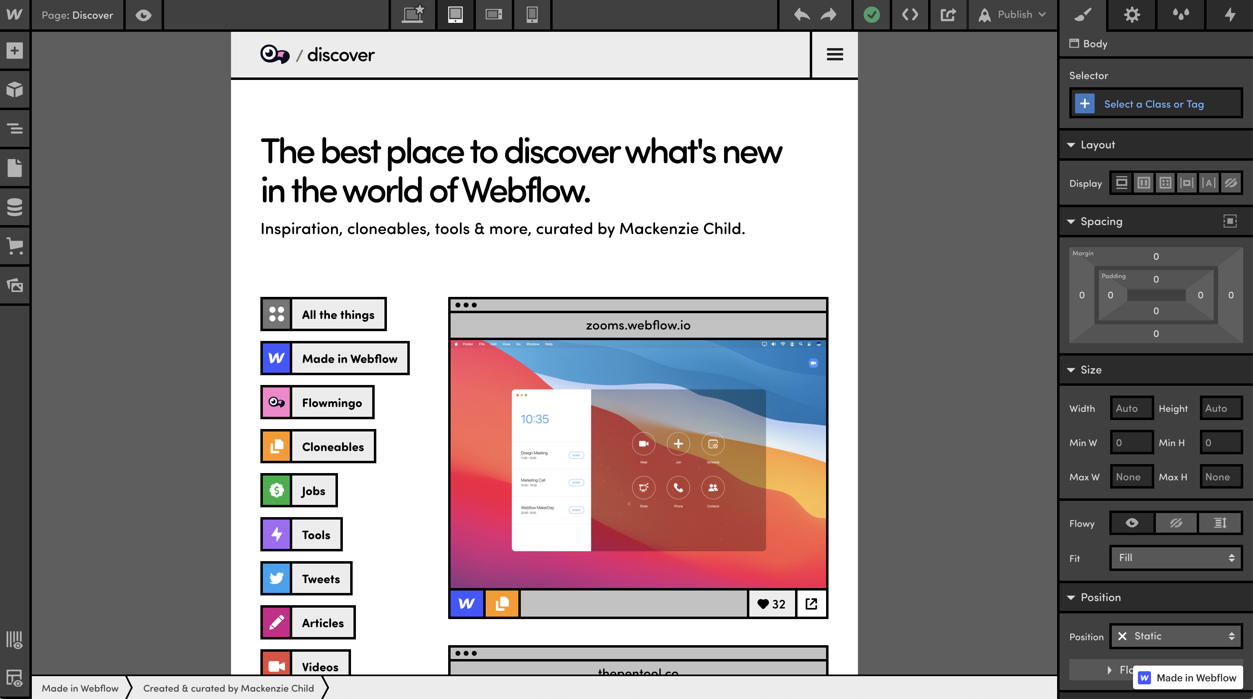This screenshot has width=1253, height=699.
Task: Open the Publish menu
Action: (1012, 15)
